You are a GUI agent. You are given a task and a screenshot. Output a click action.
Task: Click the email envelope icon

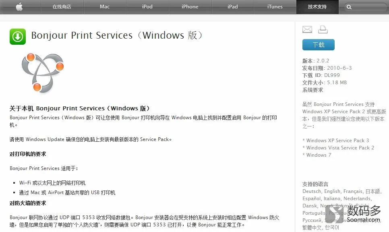[x=307, y=29]
